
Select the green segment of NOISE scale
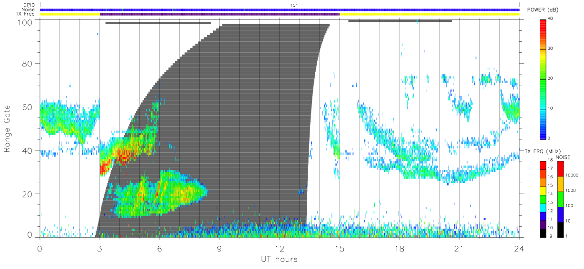pyautogui.click(x=560, y=198)
